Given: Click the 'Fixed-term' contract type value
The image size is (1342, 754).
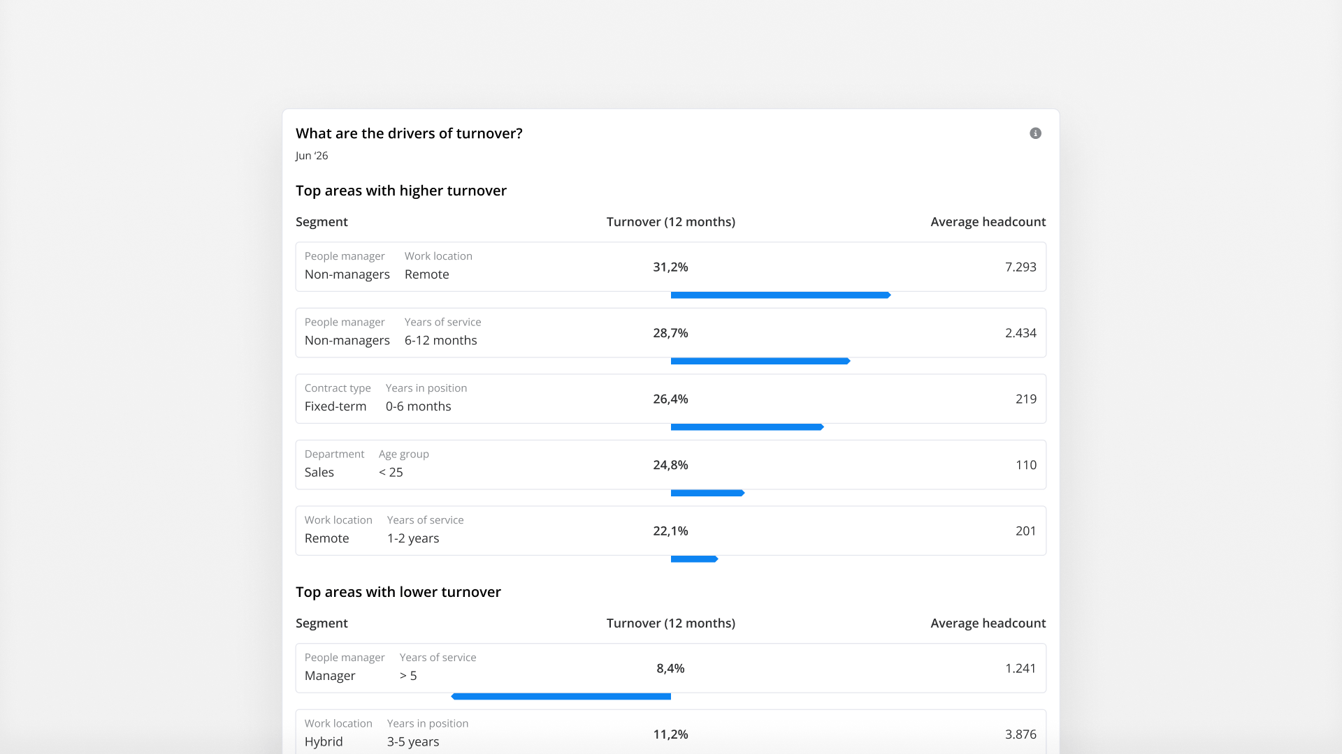Looking at the screenshot, I should click(x=335, y=406).
